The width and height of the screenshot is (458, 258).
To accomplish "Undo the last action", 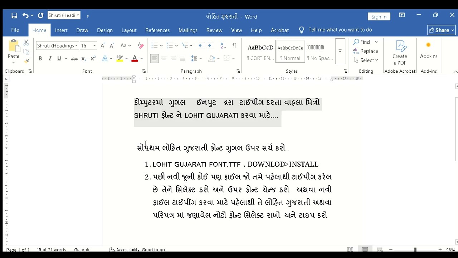I will (25, 15).
